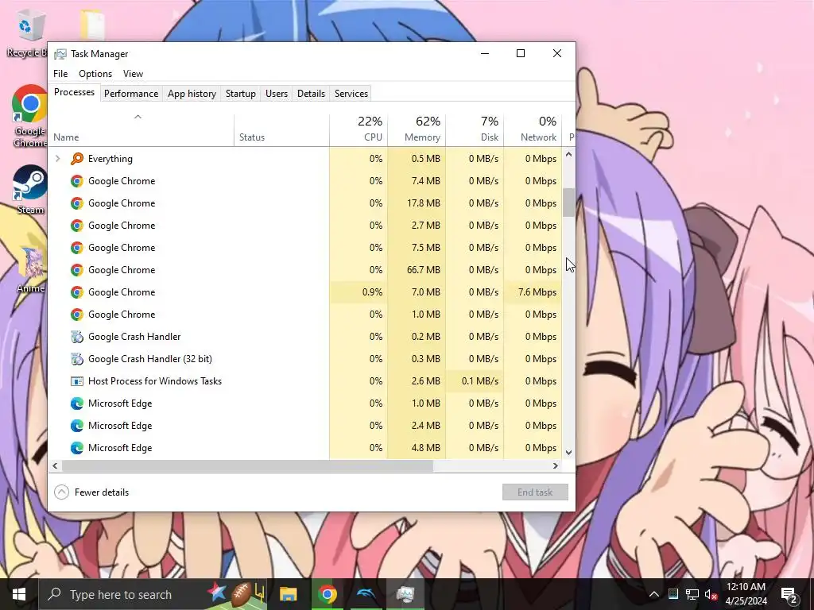Select the Google Crash Handler process name

pos(134,337)
